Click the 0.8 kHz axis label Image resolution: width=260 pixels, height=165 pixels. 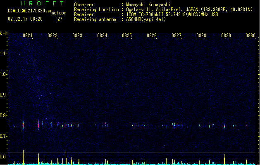coord(3,115)
